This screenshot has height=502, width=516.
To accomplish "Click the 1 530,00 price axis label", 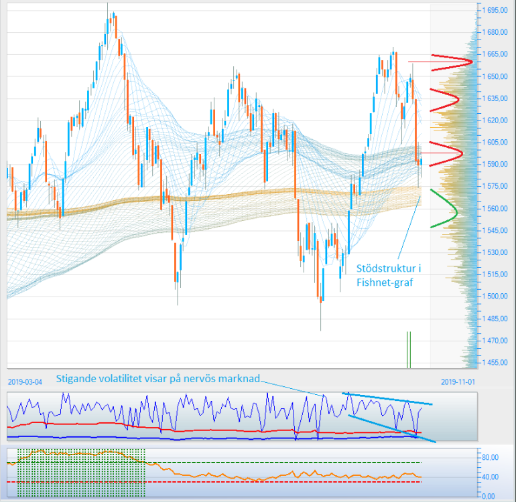I will 495,252.
